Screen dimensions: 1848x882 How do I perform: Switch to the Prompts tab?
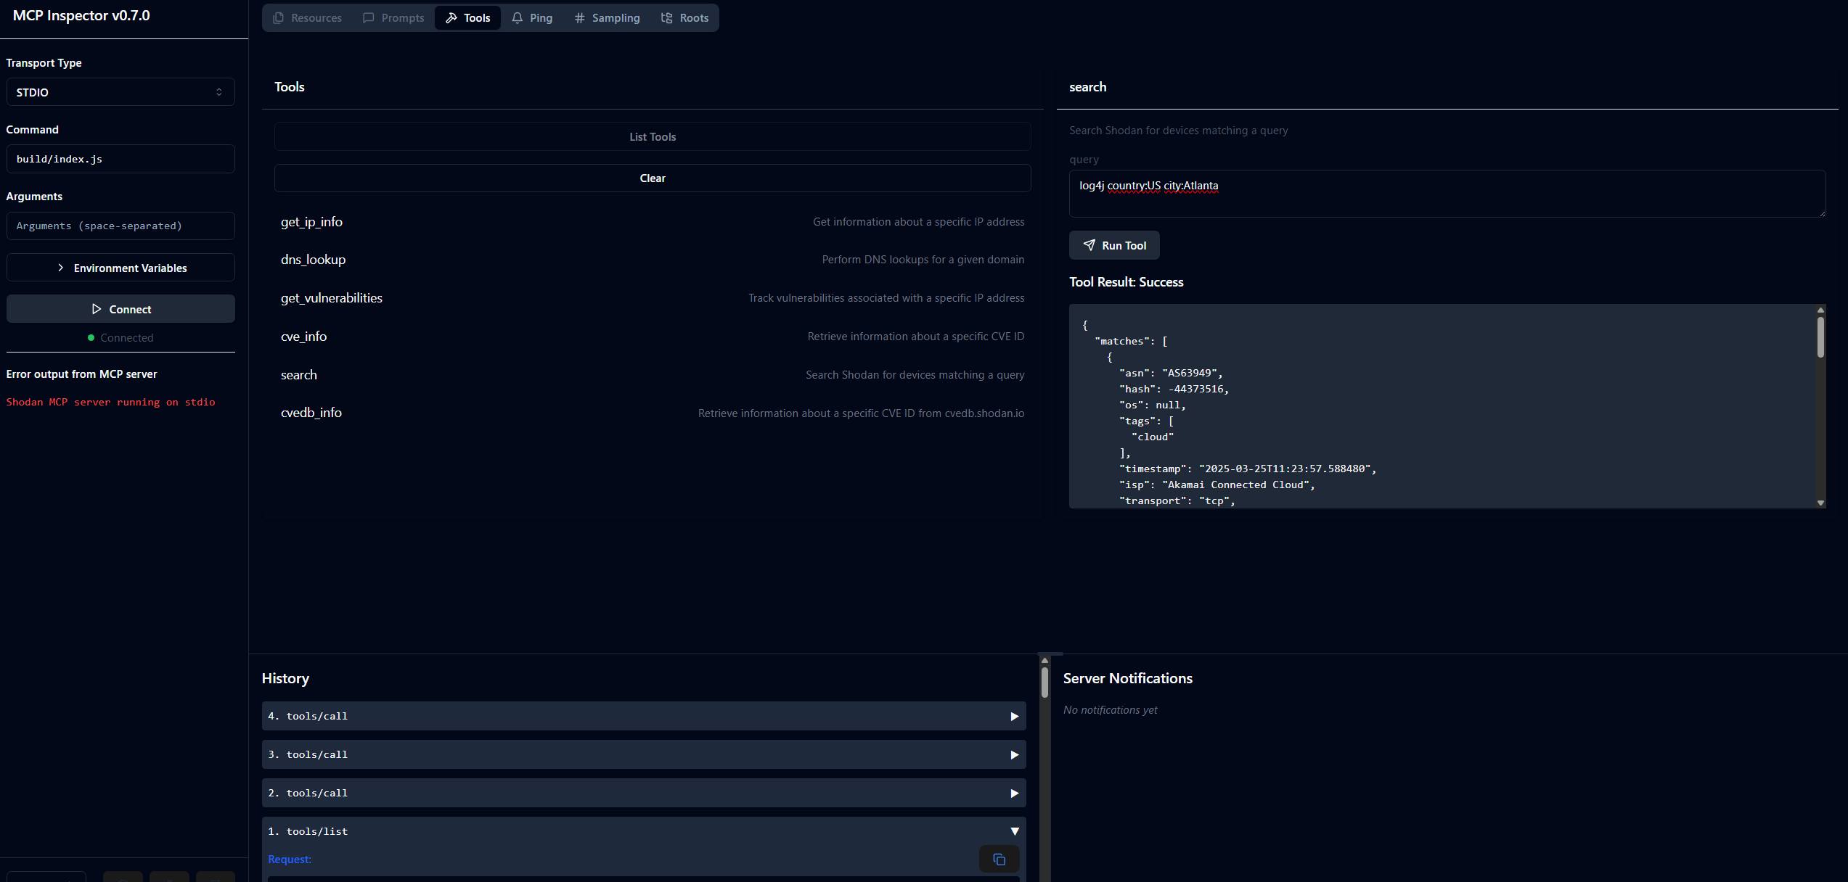tap(393, 18)
